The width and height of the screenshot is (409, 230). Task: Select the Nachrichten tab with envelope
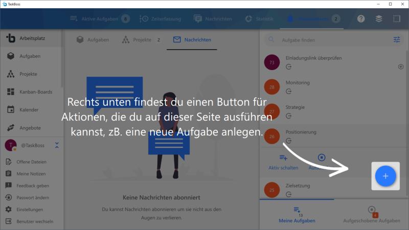[x=192, y=40]
